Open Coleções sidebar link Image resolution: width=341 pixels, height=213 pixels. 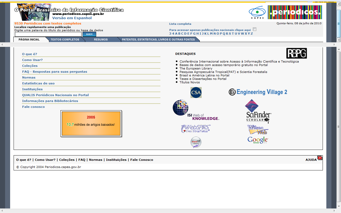pyautogui.click(x=30, y=66)
